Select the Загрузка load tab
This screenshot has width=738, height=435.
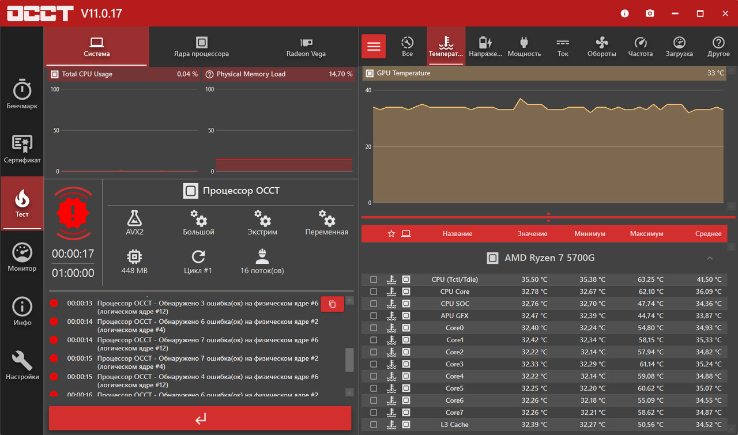tap(679, 47)
